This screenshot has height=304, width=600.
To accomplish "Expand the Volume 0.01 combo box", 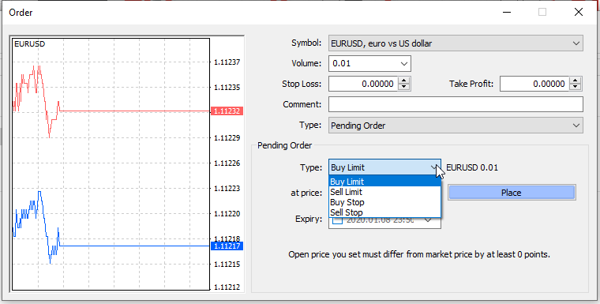I will point(403,63).
